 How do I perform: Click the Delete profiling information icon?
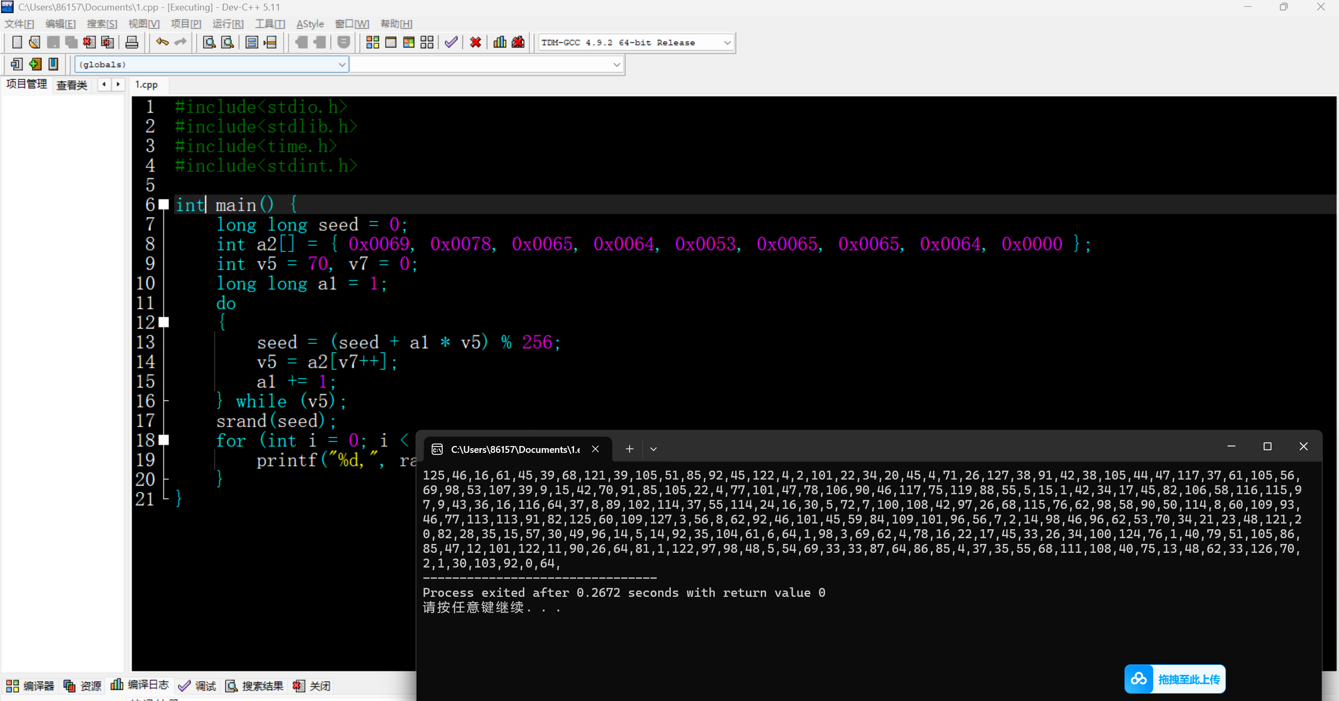[x=518, y=42]
